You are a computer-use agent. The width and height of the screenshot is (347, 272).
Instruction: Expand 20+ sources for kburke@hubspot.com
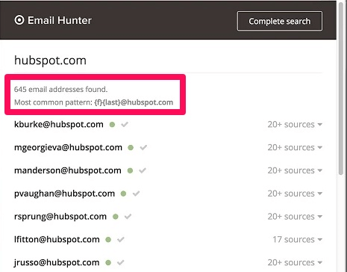pos(295,124)
